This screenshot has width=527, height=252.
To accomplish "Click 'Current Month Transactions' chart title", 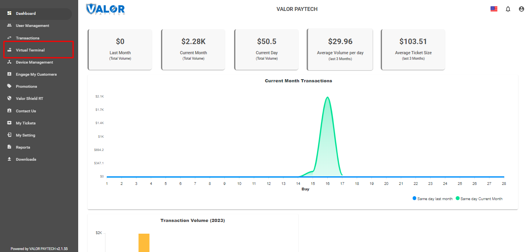I will [298, 81].
